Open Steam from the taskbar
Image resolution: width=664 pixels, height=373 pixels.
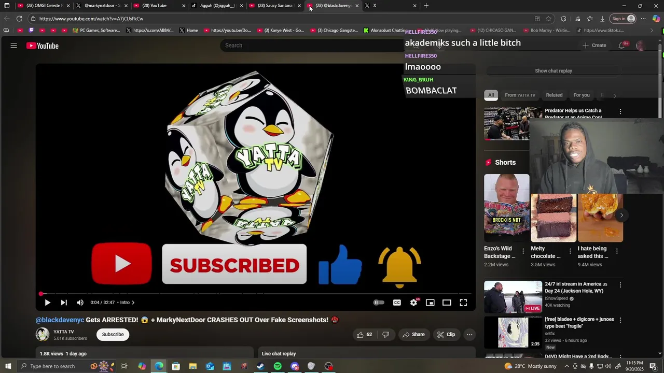click(260, 366)
